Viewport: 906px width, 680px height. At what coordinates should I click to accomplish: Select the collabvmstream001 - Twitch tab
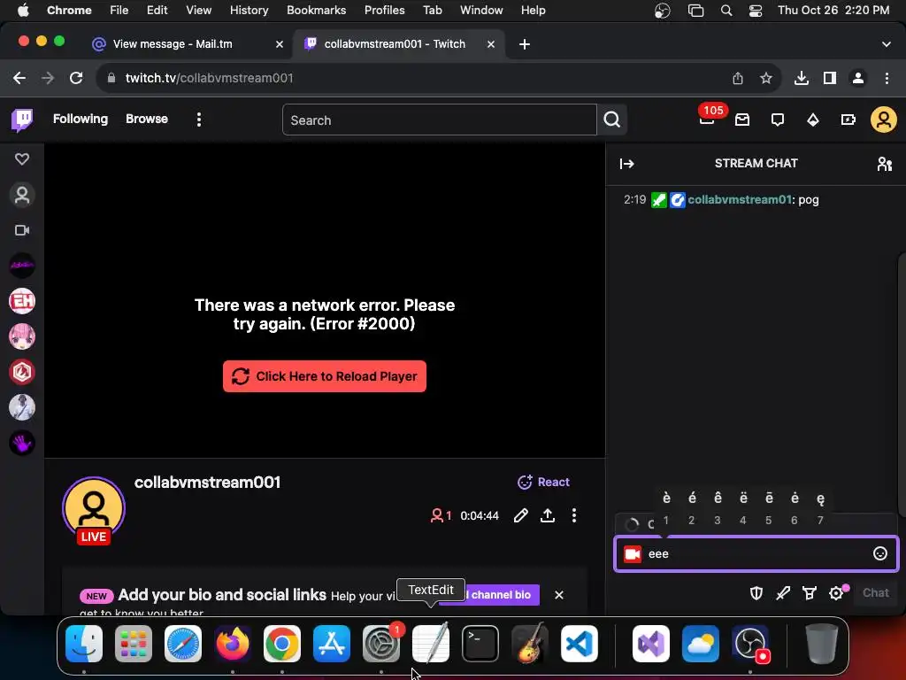click(x=399, y=44)
